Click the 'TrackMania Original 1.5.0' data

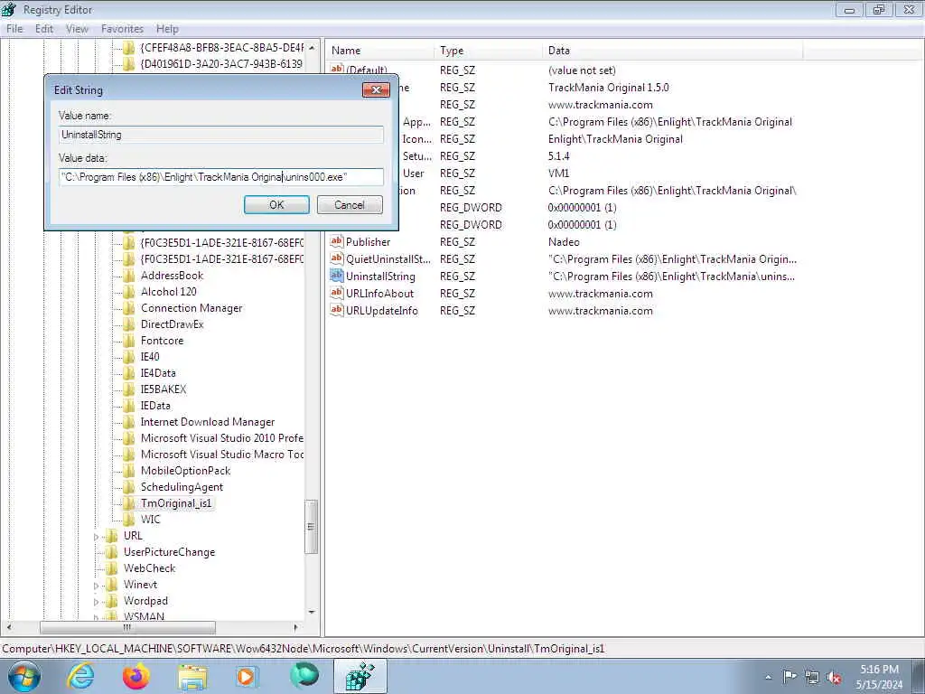pyautogui.click(x=608, y=88)
